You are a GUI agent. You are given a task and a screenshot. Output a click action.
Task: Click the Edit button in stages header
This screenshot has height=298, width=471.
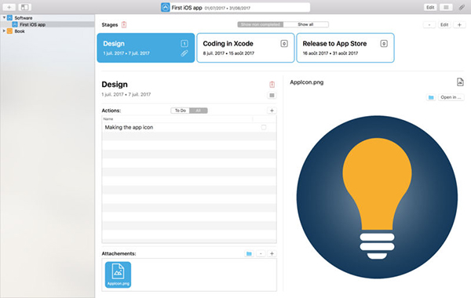click(444, 24)
